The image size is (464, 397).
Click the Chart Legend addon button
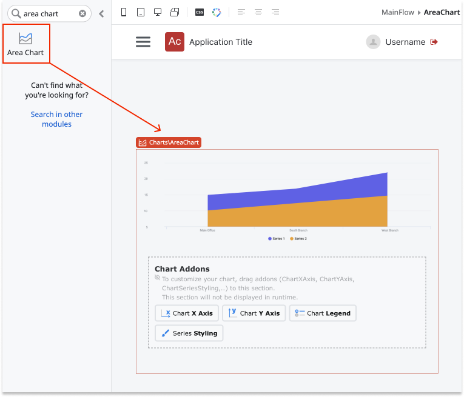pos(323,313)
